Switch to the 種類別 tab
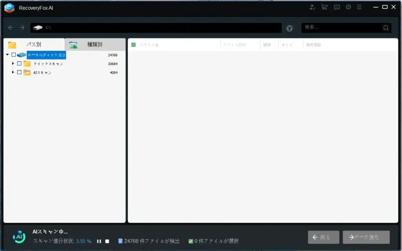The image size is (402, 251). click(94, 44)
